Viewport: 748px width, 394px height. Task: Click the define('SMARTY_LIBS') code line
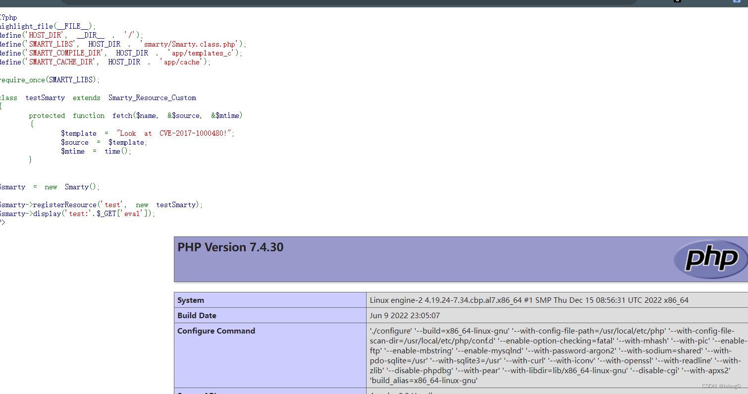coord(123,44)
